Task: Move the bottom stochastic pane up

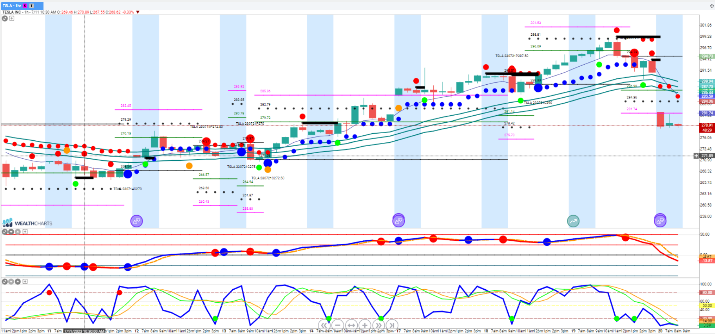Action: pyautogui.click(x=18, y=281)
